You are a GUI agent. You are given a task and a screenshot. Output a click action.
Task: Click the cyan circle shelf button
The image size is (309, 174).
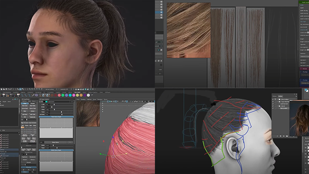[x=70, y=95]
